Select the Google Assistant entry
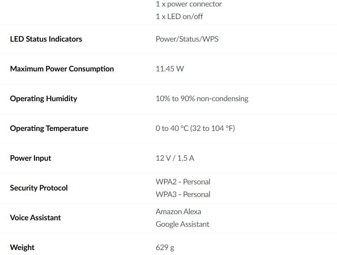The width and height of the screenshot is (337, 255). 182,224
